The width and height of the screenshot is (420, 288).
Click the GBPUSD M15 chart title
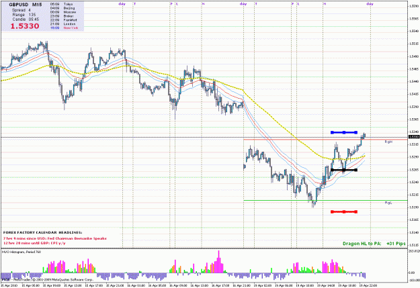[x=26, y=5]
